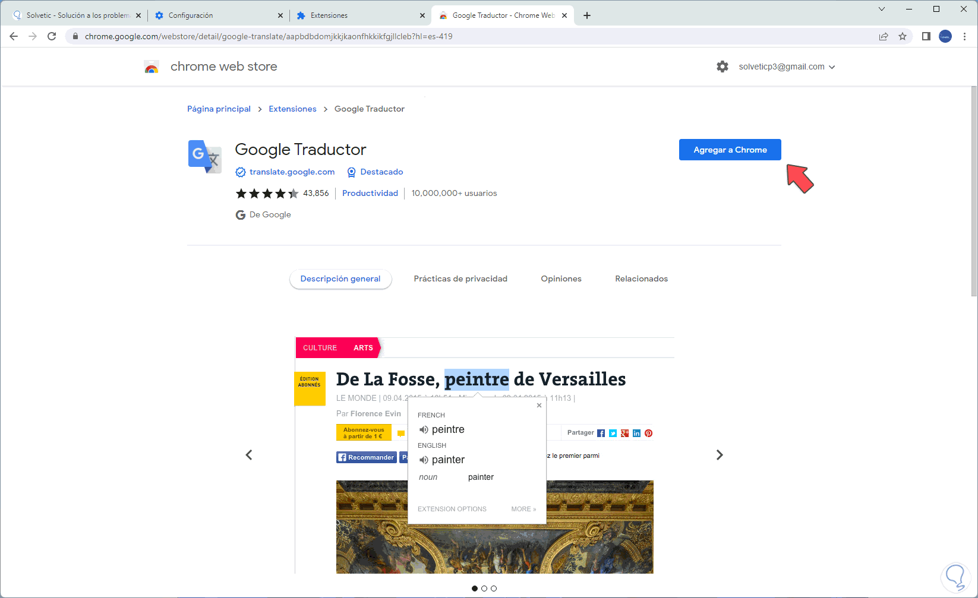
Task: Close the Extensiones tab
Action: (x=422, y=15)
